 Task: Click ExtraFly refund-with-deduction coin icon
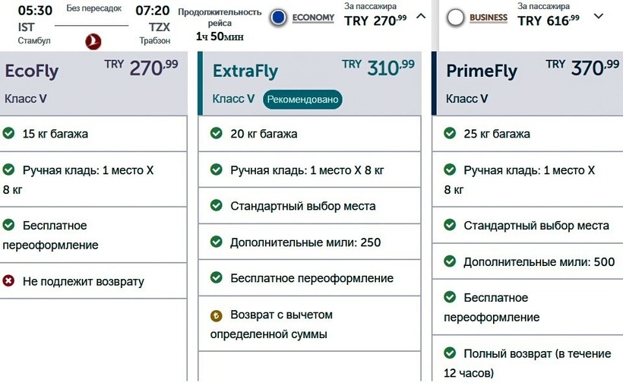click(x=216, y=315)
